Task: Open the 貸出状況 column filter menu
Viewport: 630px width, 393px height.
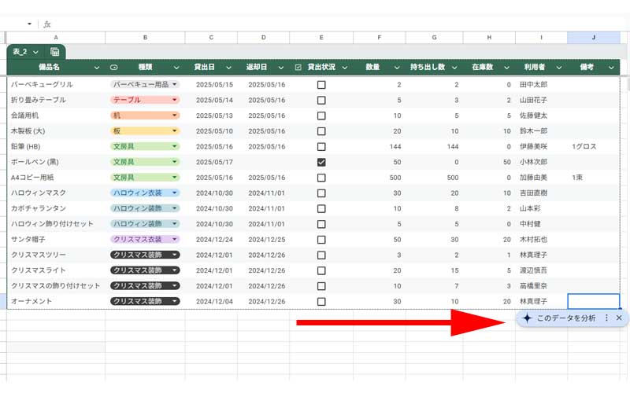Action: (345, 68)
